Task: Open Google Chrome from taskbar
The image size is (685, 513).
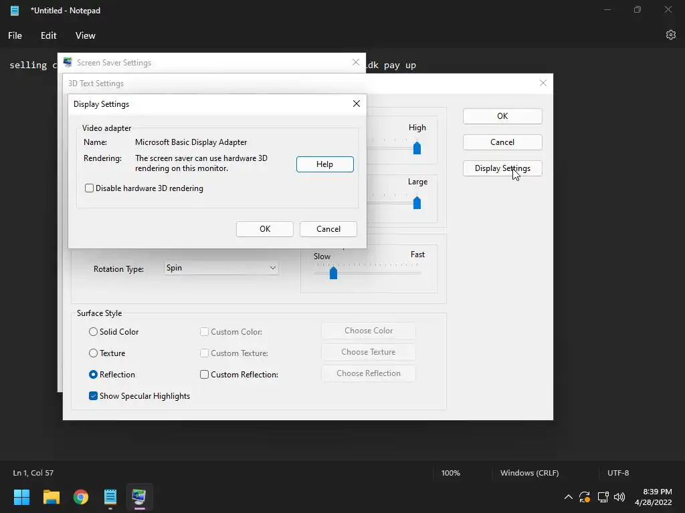Action: pos(81,496)
